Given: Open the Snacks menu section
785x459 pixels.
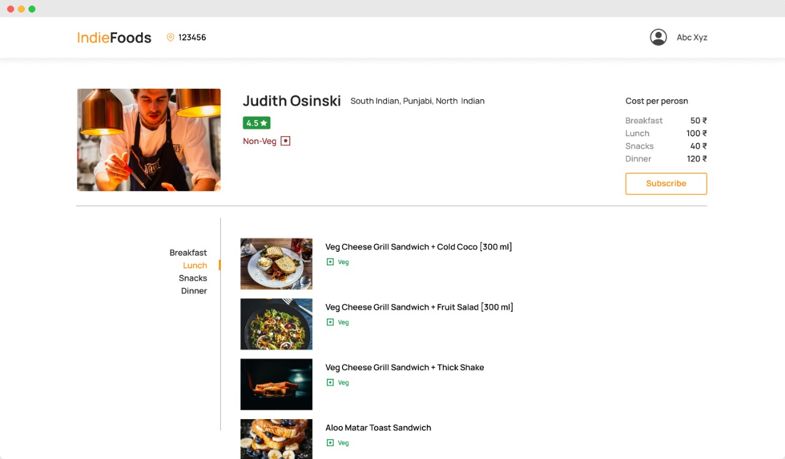Looking at the screenshot, I should [193, 278].
